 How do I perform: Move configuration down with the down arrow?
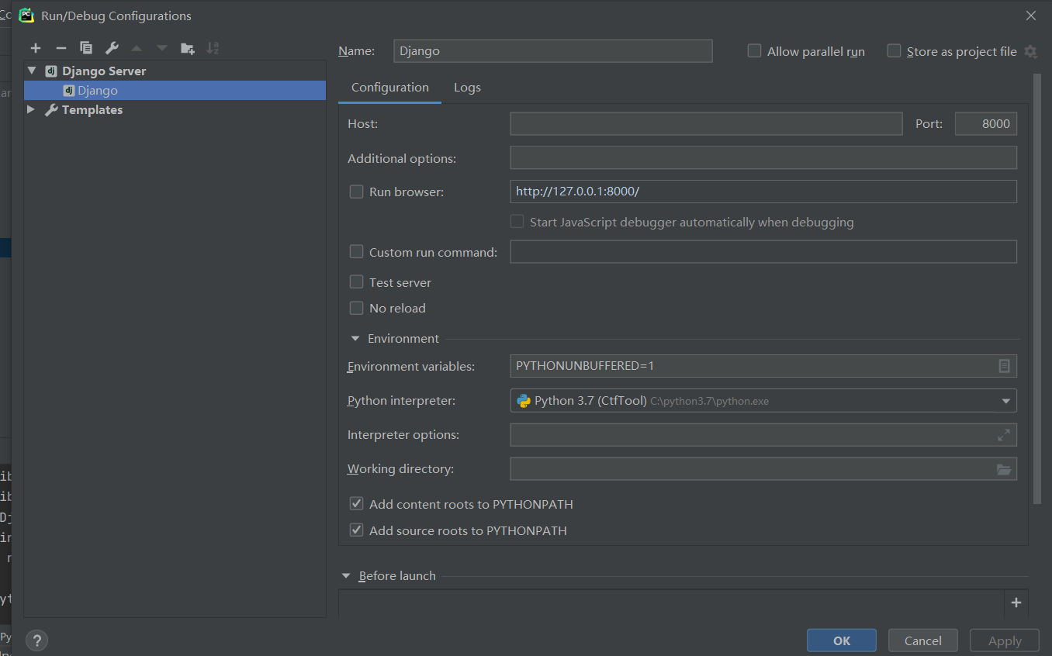tap(161, 48)
